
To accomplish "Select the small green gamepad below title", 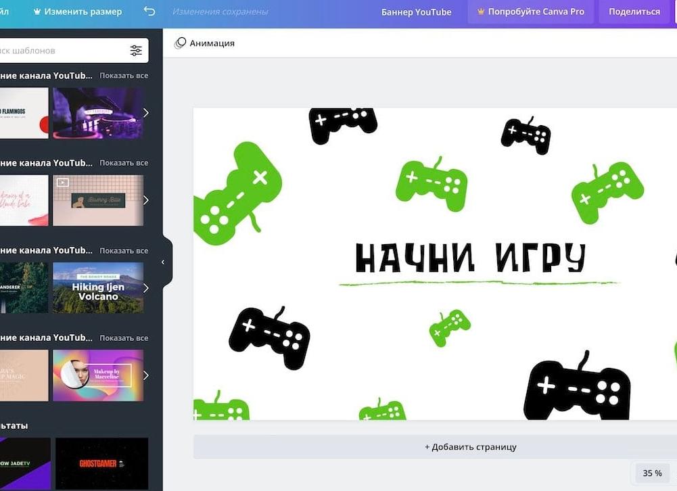I will [x=449, y=327].
